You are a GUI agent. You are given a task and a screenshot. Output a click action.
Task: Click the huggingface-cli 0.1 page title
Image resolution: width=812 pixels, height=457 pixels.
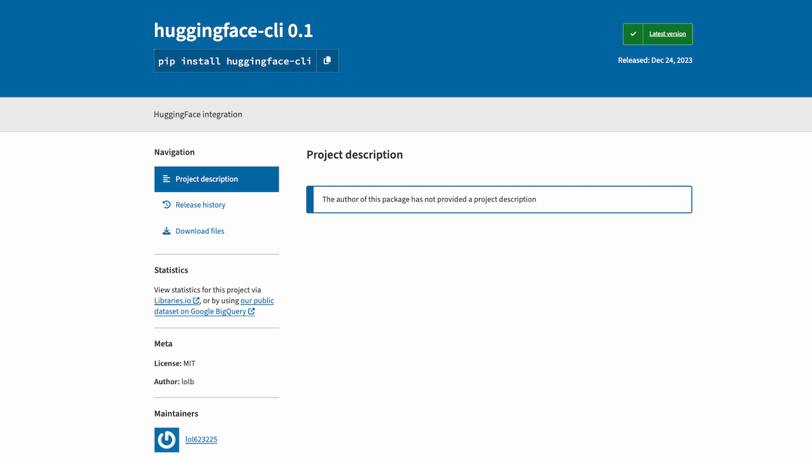(233, 30)
